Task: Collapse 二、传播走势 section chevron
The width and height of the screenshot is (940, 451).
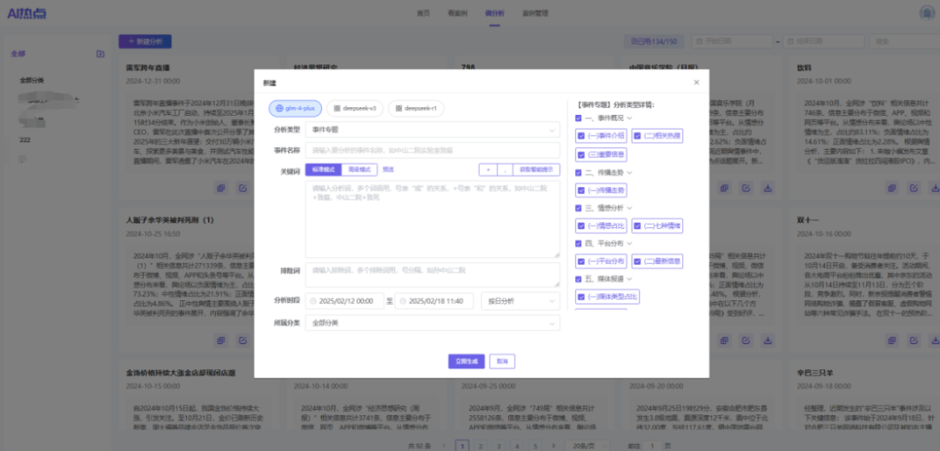Action: click(x=630, y=172)
